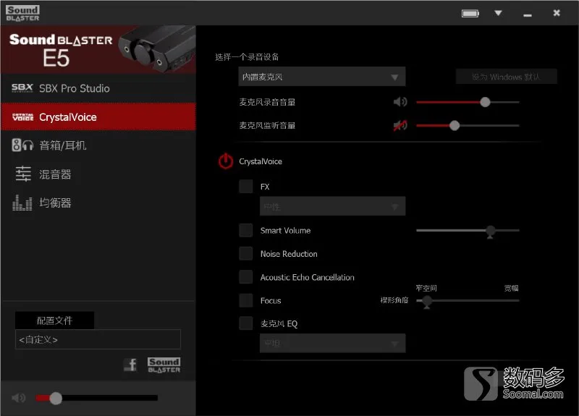Viewport: 579px width, 416px height.
Task: Click the mixer sliders icon
Action: click(x=23, y=174)
